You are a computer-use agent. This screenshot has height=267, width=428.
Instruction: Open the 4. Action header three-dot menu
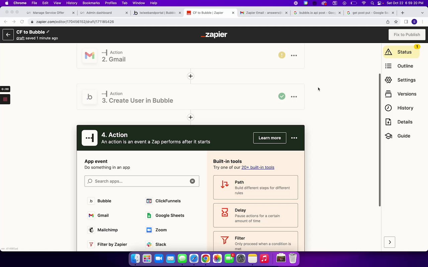pos(294,138)
